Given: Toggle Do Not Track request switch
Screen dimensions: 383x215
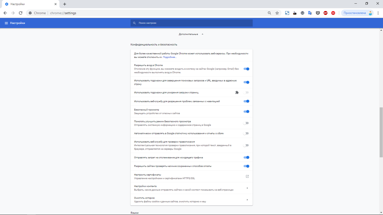Looking at the screenshot, I should [246, 157].
